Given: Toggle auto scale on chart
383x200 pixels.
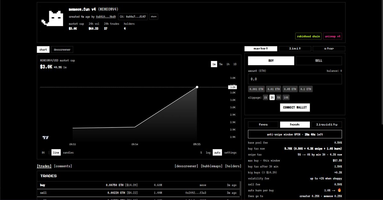Looking at the screenshot, I should (x=218, y=153).
